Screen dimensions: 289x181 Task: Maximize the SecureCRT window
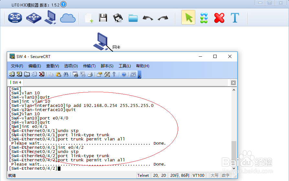pos(215,57)
